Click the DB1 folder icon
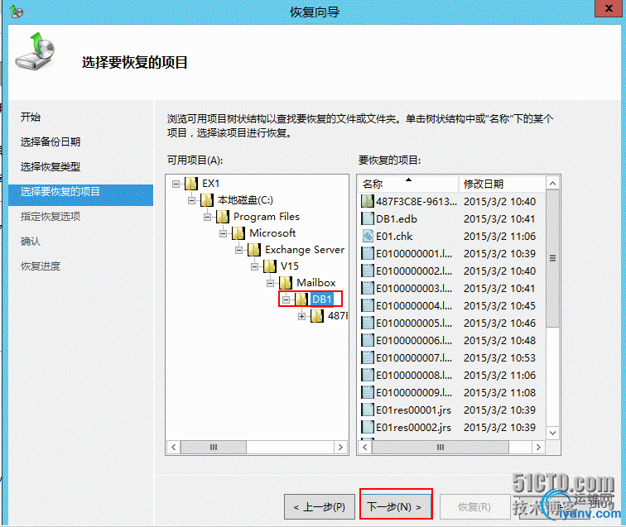 pyautogui.click(x=301, y=299)
